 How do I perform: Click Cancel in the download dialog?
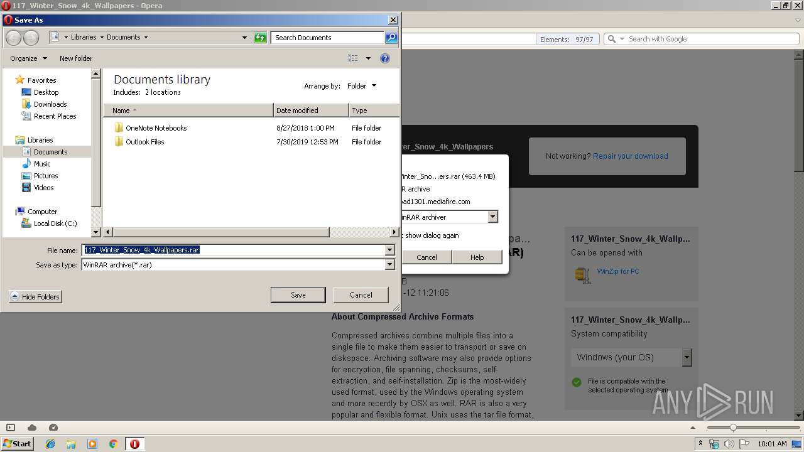point(426,257)
